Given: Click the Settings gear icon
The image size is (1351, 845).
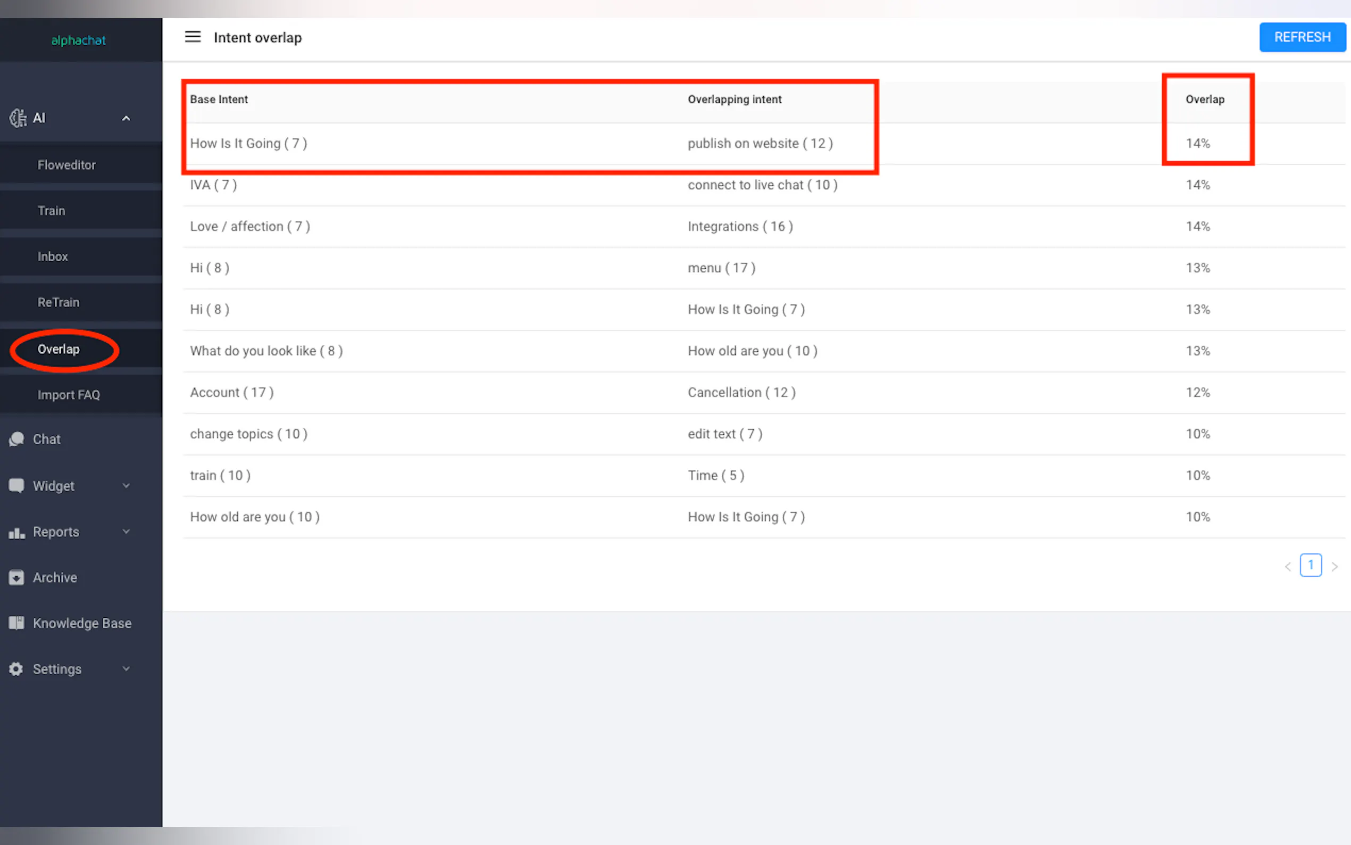Looking at the screenshot, I should pos(16,669).
